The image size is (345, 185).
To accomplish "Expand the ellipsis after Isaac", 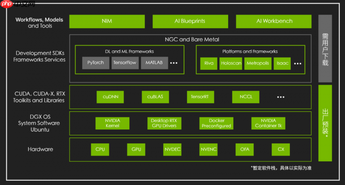I will coord(298,63).
